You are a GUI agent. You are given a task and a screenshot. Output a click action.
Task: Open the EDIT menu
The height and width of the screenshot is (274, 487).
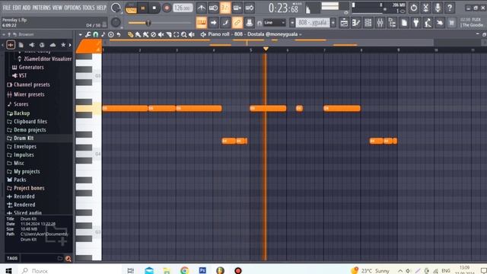(x=17, y=8)
